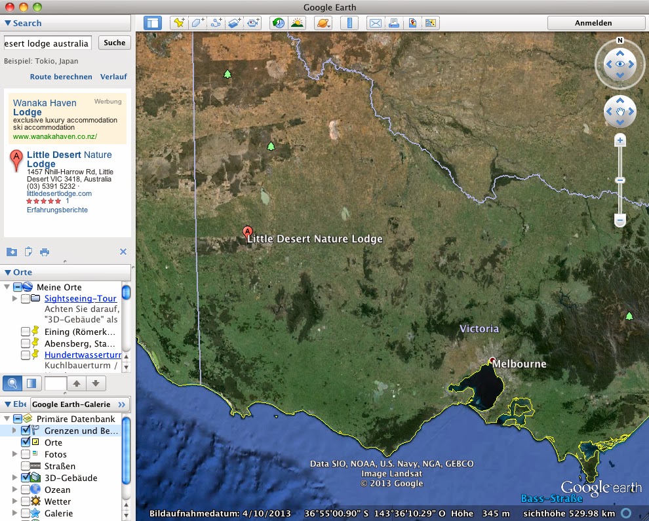This screenshot has height=521, width=649.
Task: Show historical imagery clock icon
Action: pyautogui.click(x=279, y=23)
